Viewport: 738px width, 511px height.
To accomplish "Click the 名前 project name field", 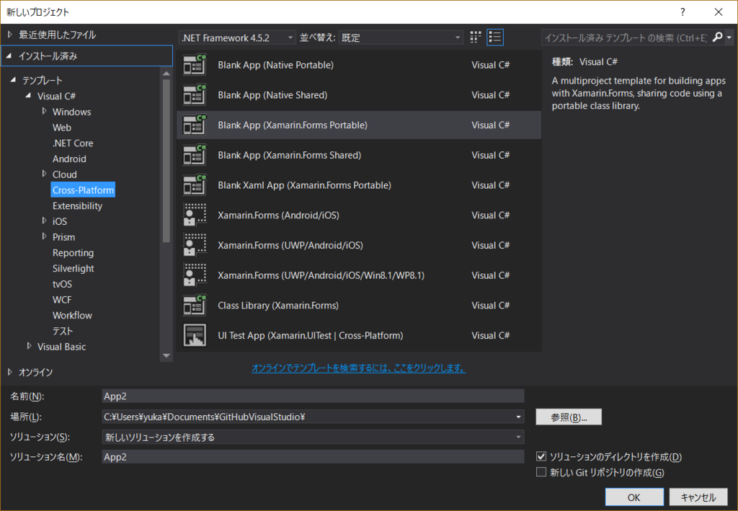I will click(x=313, y=396).
